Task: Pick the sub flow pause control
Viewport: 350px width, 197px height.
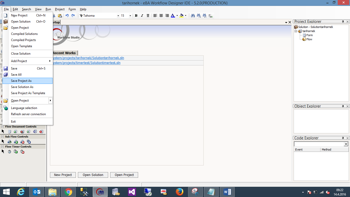Action: 29,142
